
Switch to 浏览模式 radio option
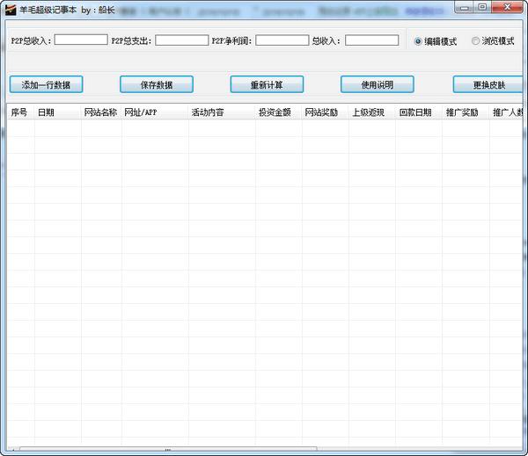475,41
